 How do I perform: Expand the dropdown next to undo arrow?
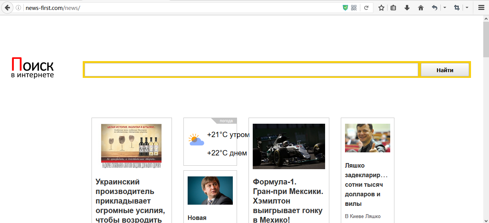[445, 8]
